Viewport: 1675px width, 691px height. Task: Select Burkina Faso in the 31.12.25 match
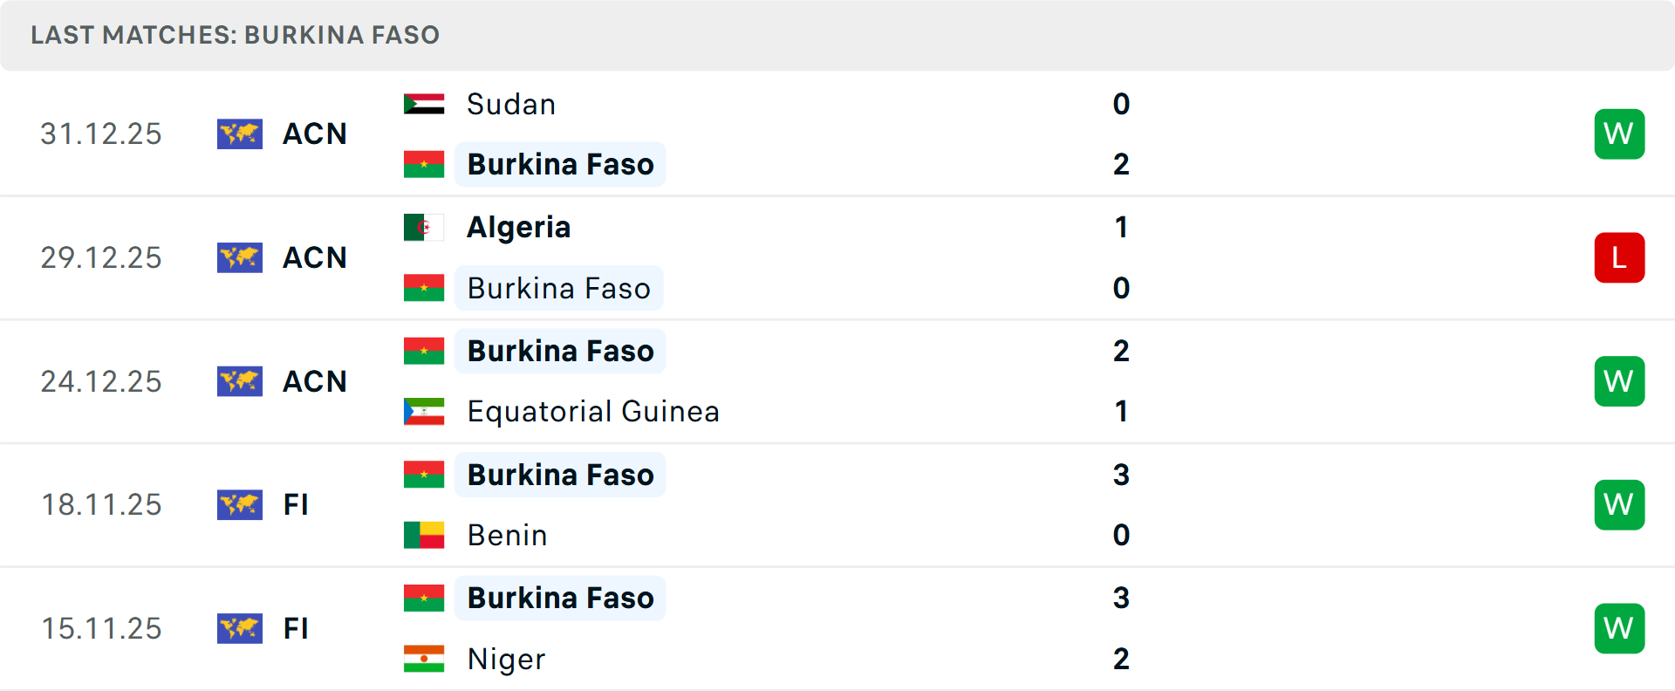coord(560,164)
